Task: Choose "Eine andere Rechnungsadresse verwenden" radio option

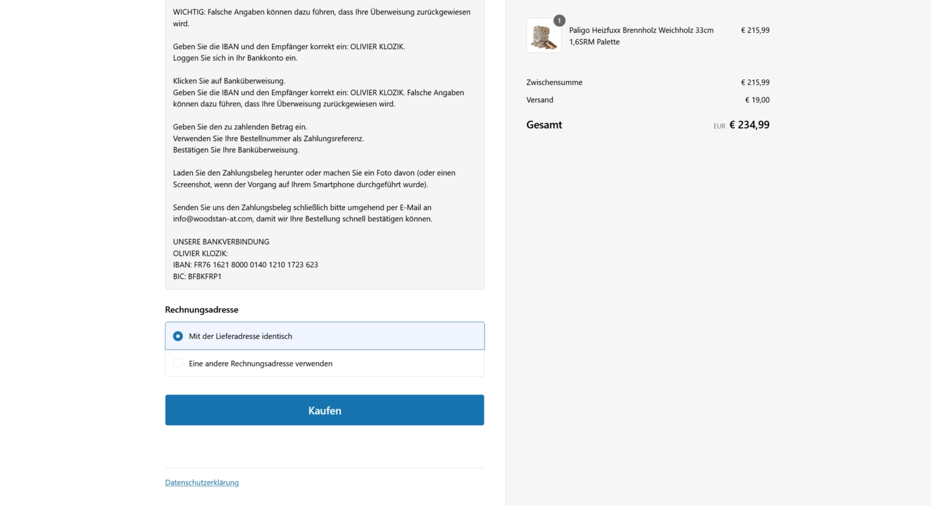Action: [x=178, y=364]
